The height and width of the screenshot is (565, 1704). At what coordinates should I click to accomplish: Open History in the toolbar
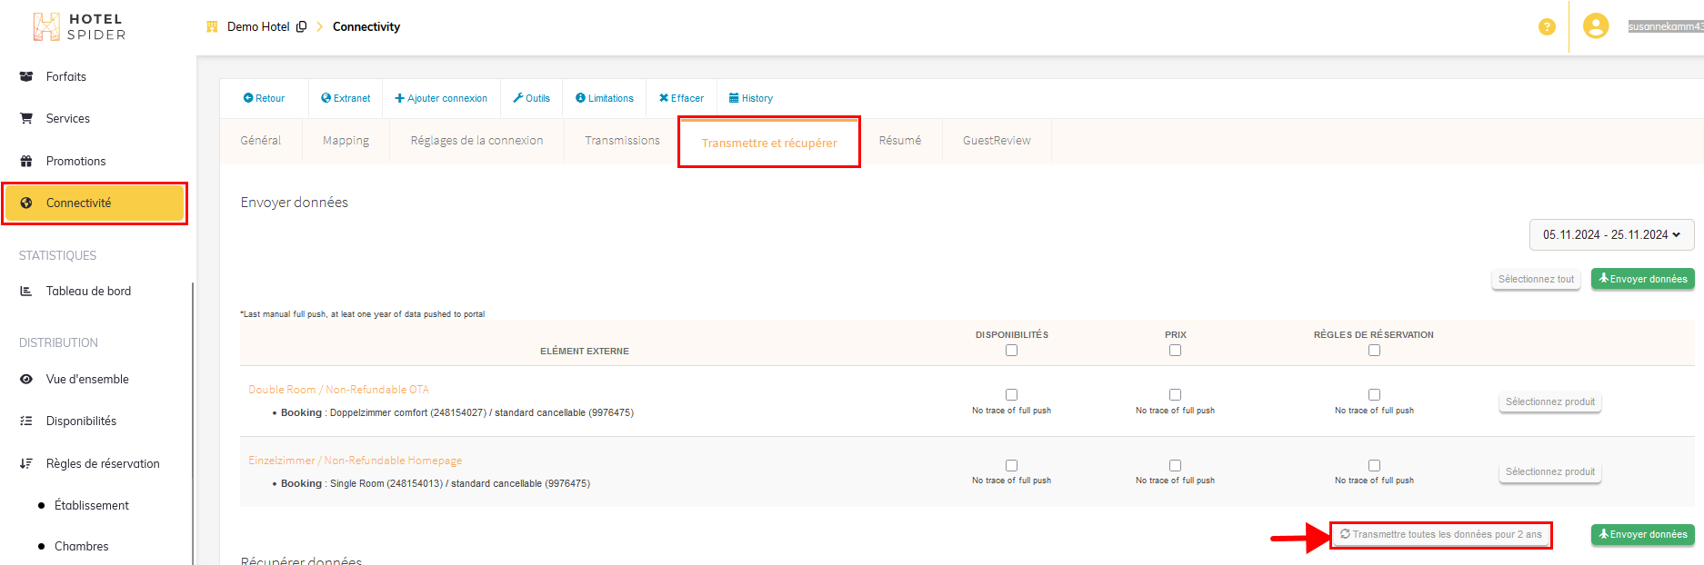(x=751, y=98)
